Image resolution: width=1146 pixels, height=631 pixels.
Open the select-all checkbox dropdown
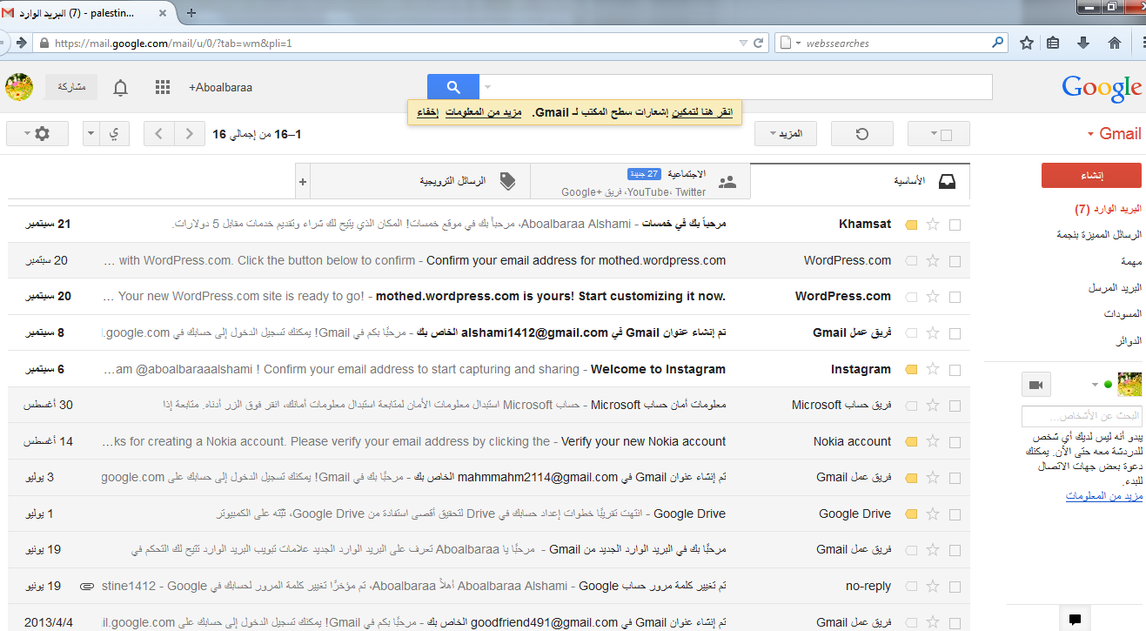point(934,134)
